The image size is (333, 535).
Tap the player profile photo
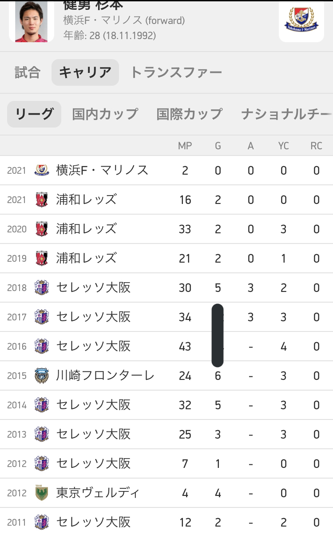(x=31, y=21)
